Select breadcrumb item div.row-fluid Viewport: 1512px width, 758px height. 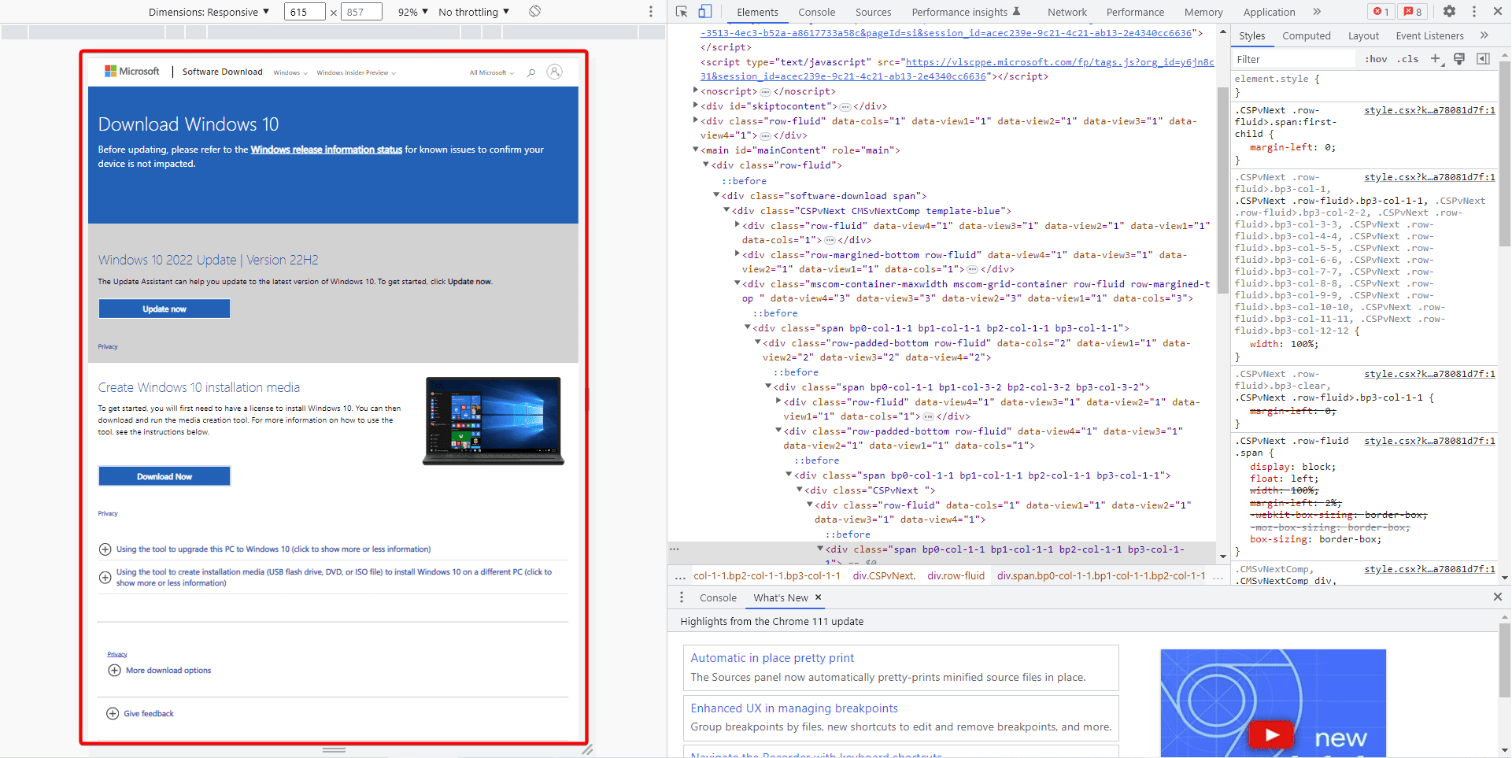[x=956, y=576]
